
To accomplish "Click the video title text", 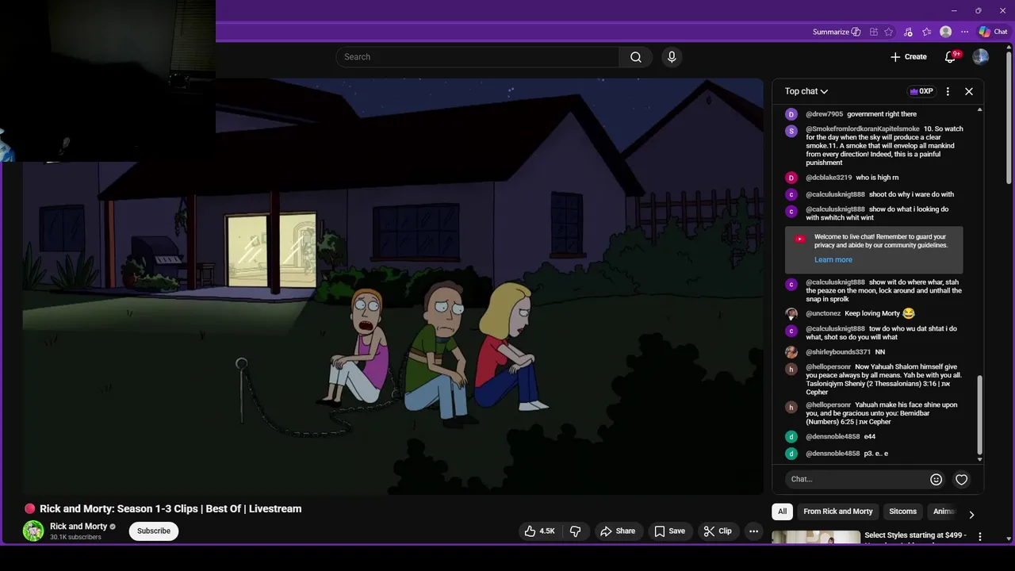I will click(x=170, y=509).
